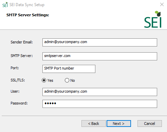
Task: Click the User text field
Action: pyautogui.click(x=100, y=92)
